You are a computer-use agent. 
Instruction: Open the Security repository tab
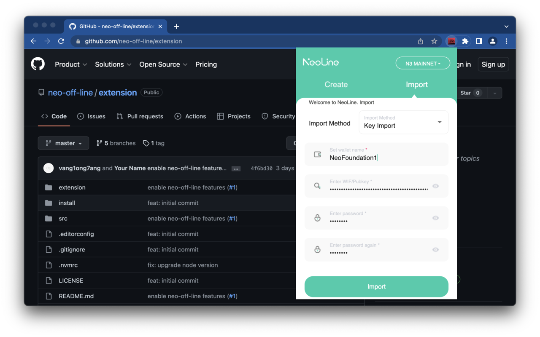pyautogui.click(x=278, y=116)
